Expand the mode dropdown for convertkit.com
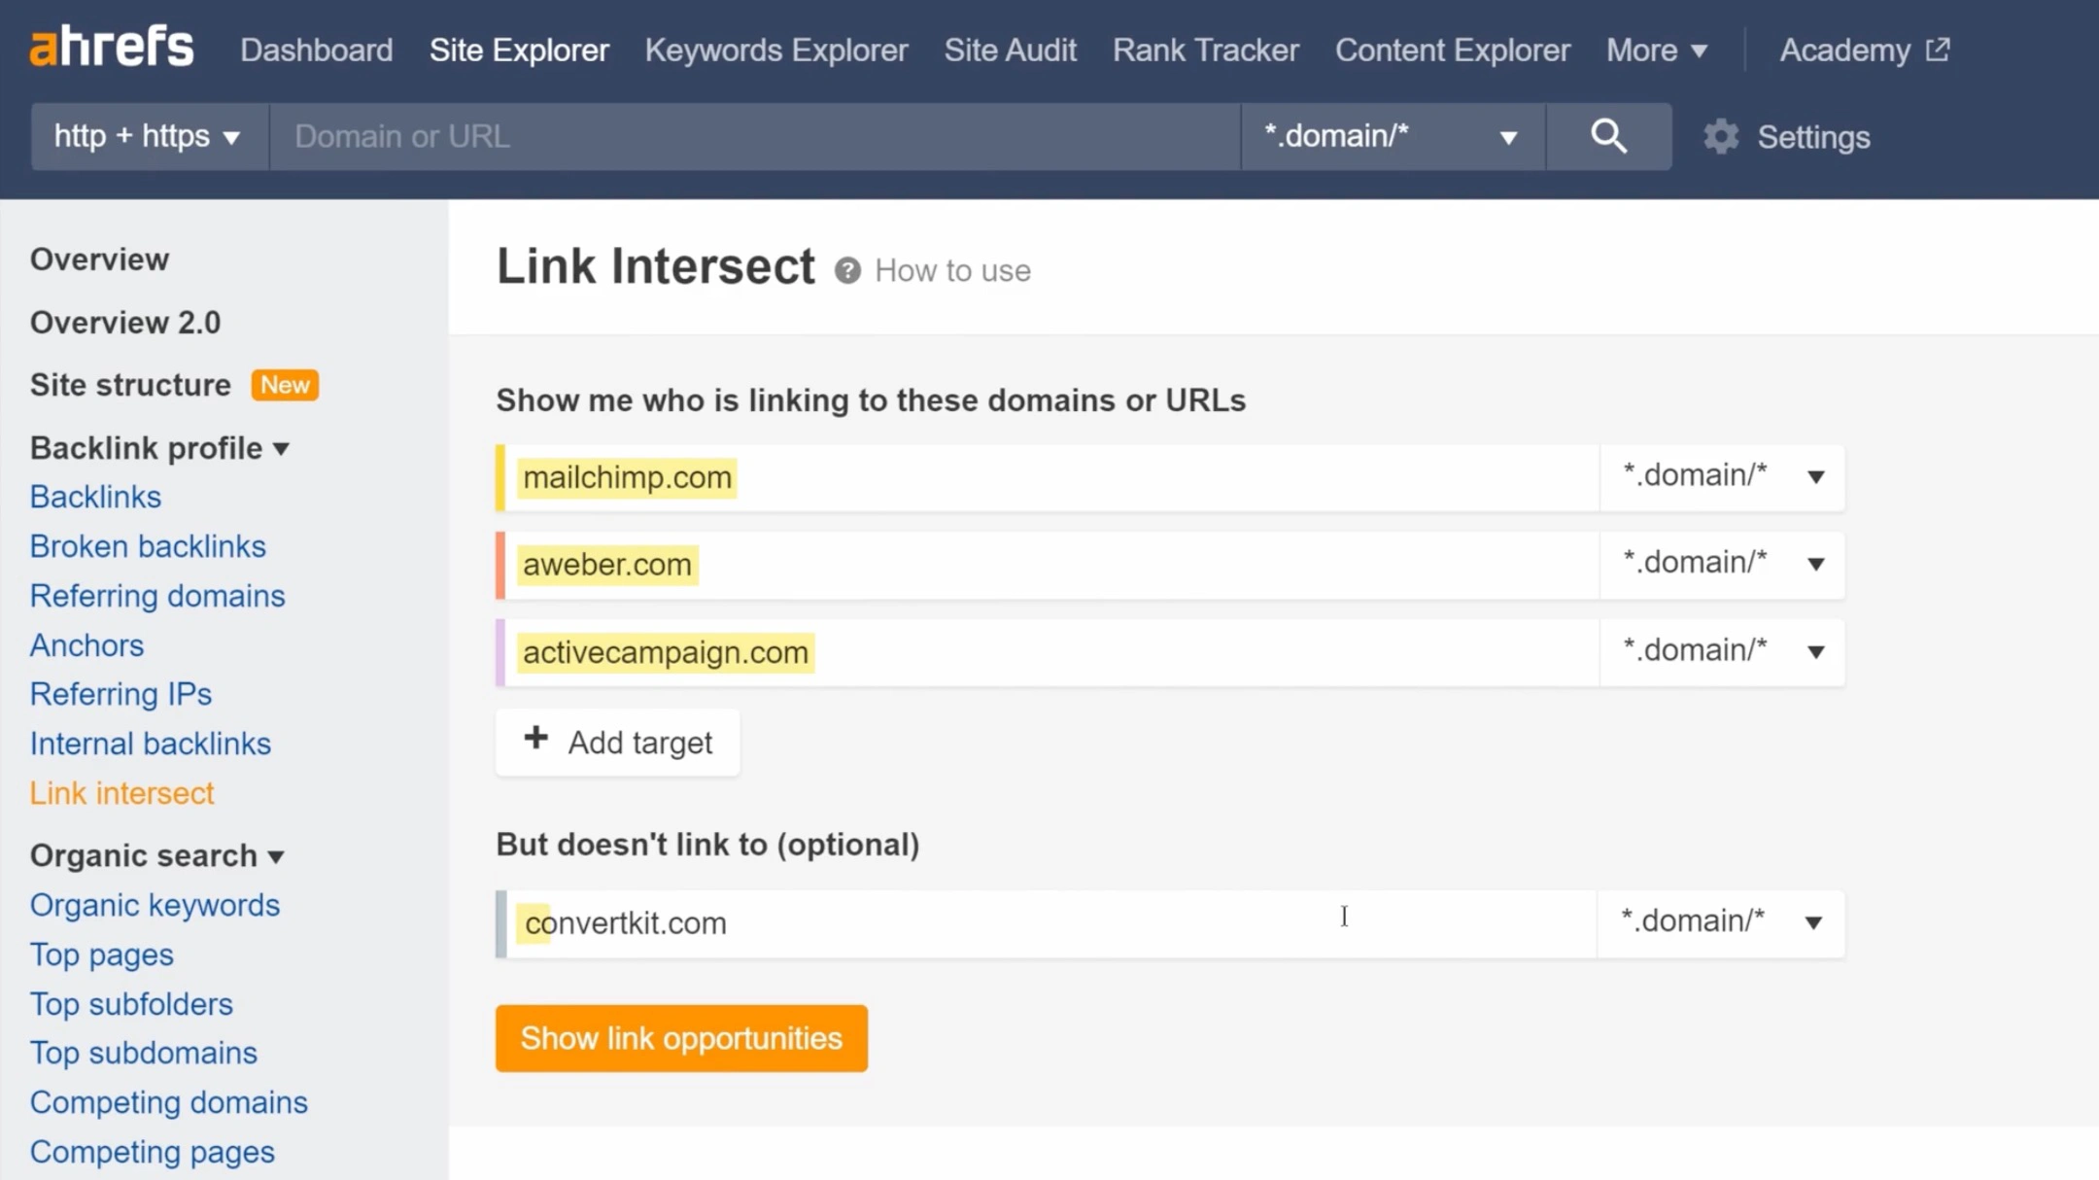Image resolution: width=2099 pixels, height=1180 pixels. [x=1813, y=922]
